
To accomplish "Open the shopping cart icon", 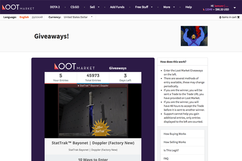I will click(238, 17).
